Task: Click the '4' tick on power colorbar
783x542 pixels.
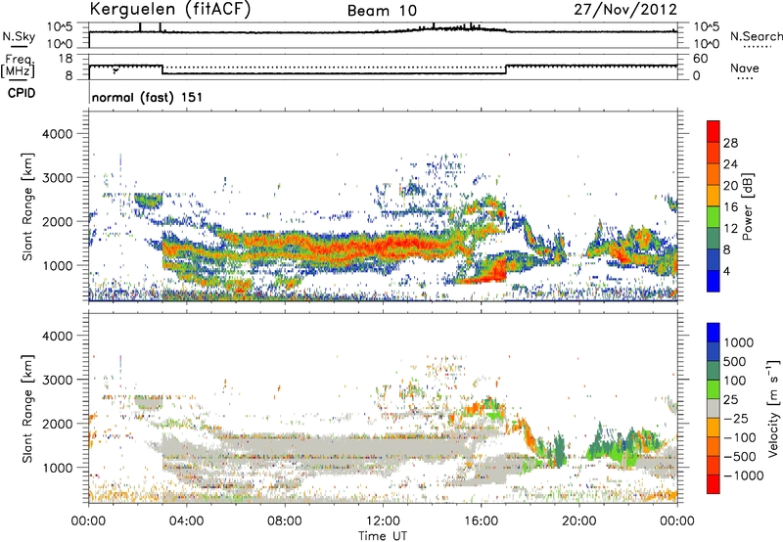Action: pos(726,271)
